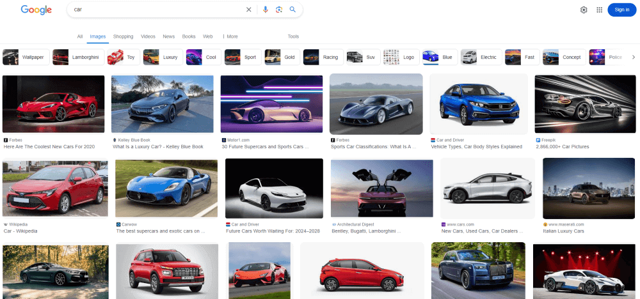
Task: Click the magnifying glass search button
Action: tap(292, 10)
